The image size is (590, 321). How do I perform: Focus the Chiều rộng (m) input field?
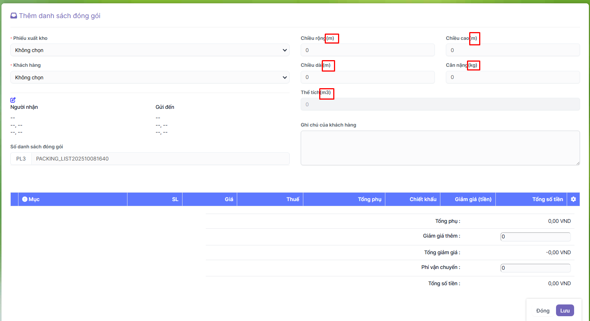367,50
